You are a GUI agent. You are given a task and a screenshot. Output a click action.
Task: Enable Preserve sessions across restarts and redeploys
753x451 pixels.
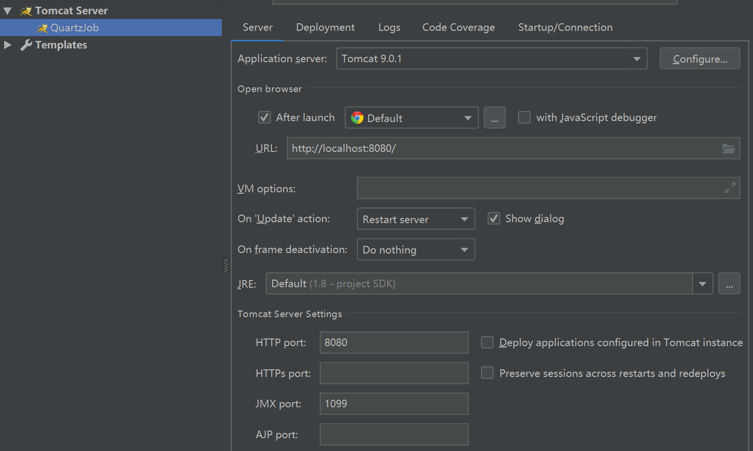[x=487, y=373]
